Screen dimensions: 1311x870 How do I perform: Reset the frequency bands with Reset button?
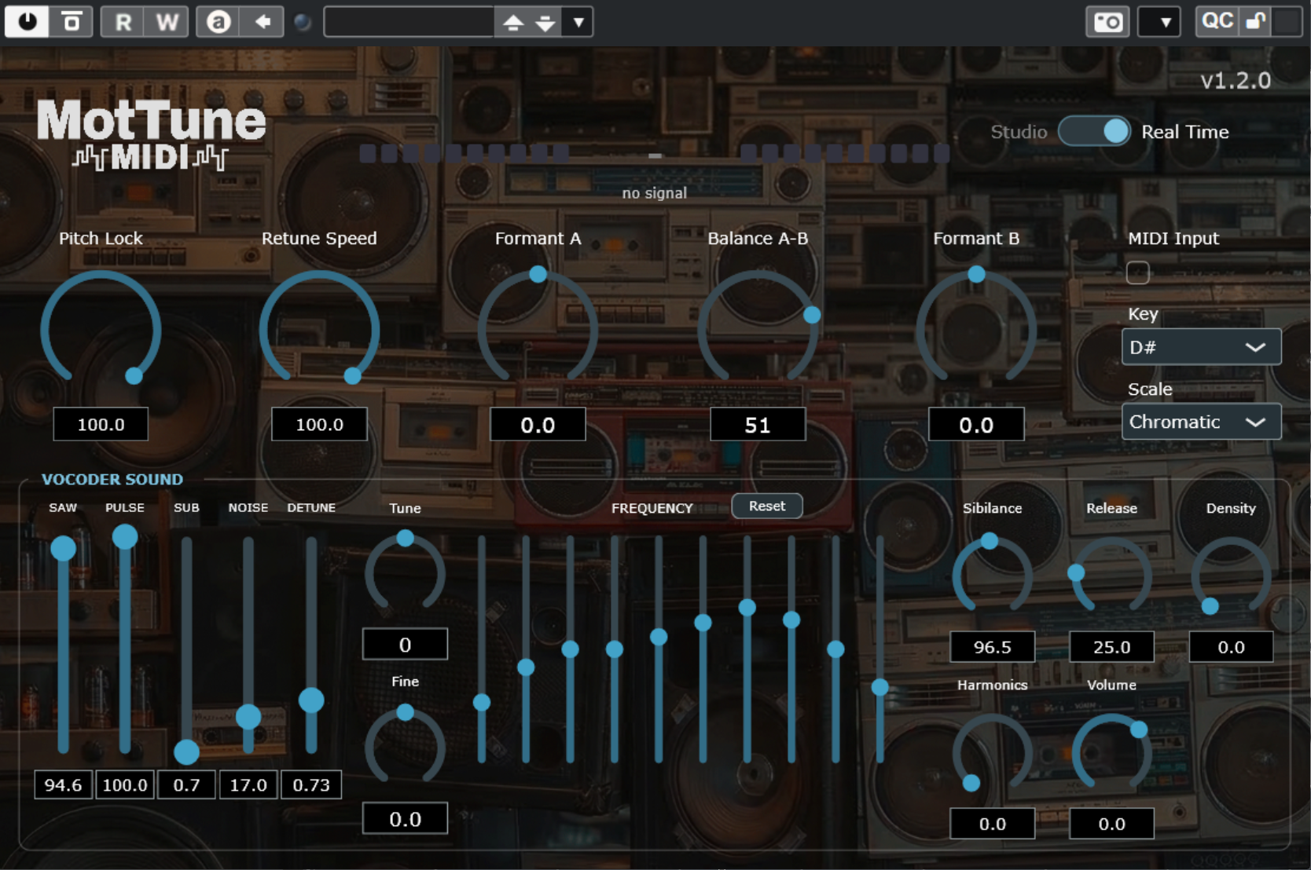[x=767, y=506]
